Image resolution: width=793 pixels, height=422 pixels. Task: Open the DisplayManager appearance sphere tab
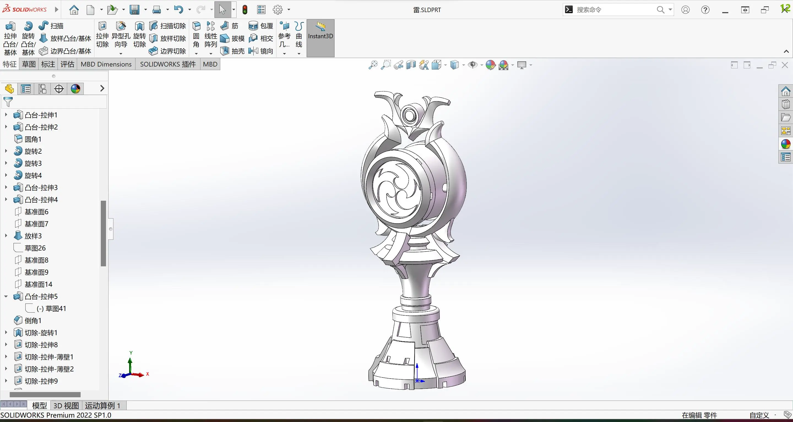pos(75,89)
